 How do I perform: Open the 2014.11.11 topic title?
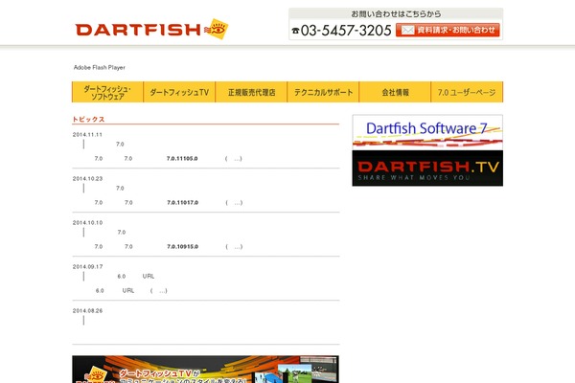pos(120,144)
